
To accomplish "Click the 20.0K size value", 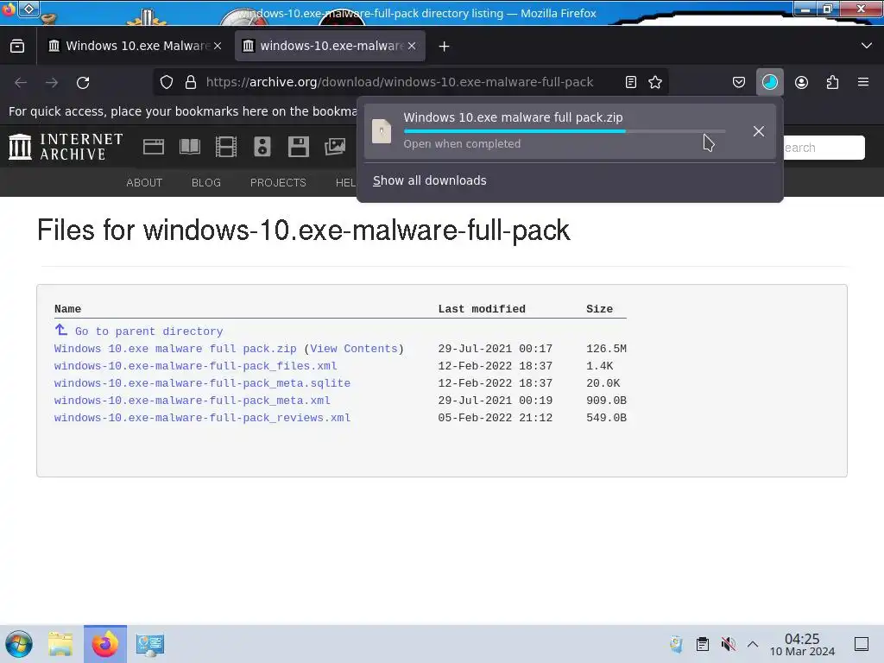I will click(x=603, y=383).
